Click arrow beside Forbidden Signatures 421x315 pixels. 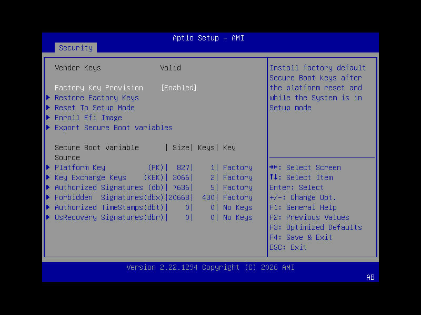click(x=48, y=197)
